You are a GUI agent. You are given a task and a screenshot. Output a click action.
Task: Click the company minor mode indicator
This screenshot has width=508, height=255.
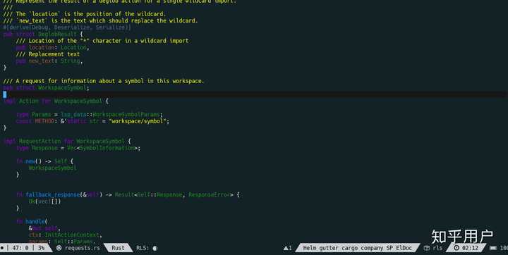373,248
